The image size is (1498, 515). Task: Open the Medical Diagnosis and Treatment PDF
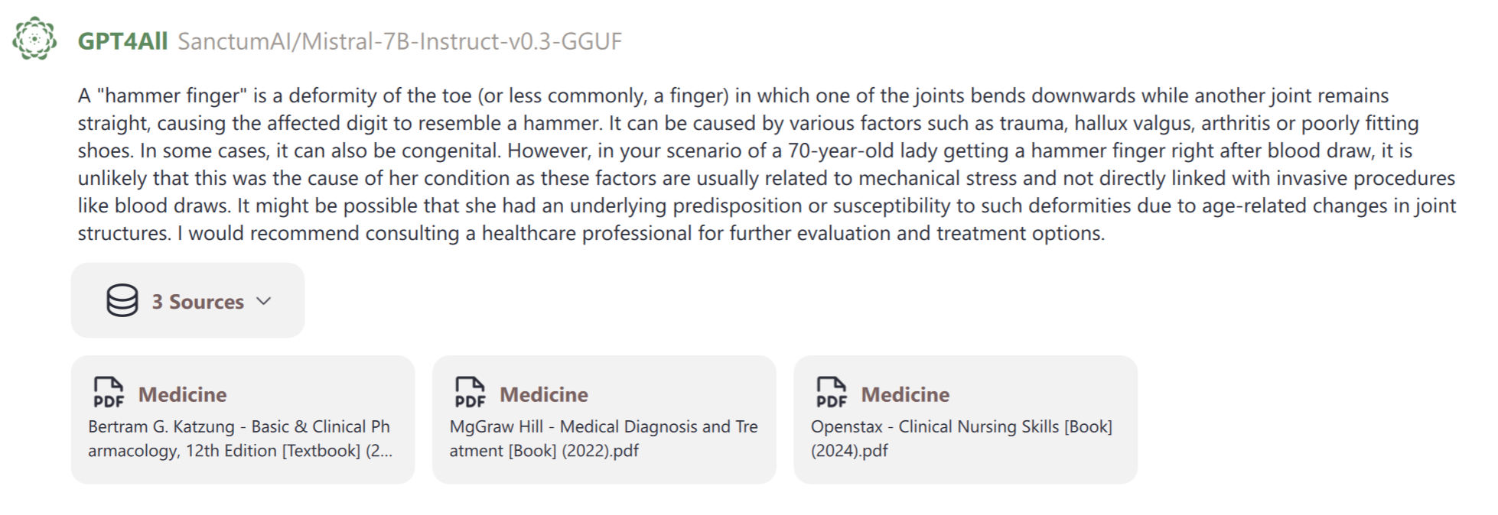pos(603,439)
